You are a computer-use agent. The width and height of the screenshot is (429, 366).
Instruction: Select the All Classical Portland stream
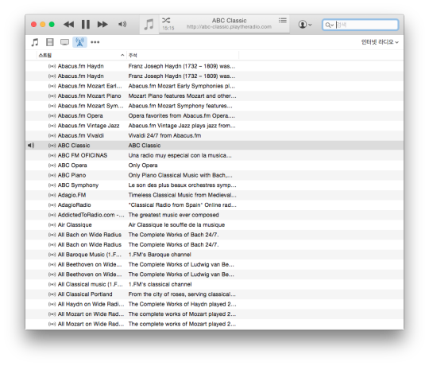click(214, 294)
